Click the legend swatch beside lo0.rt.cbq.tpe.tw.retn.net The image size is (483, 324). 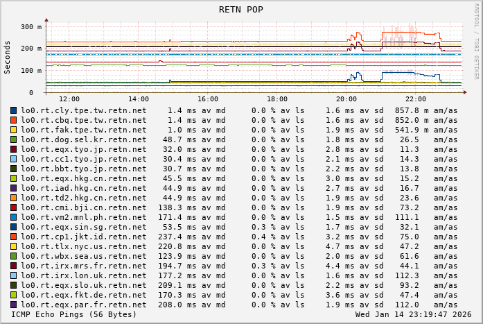click(14, 120)
